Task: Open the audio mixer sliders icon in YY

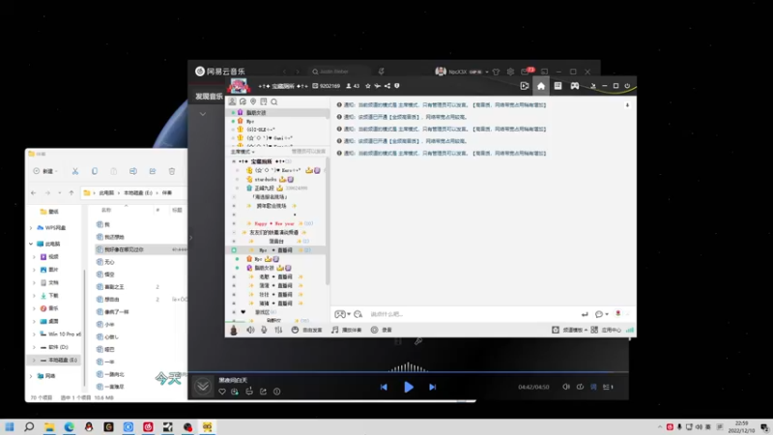Action: [278, 330]
